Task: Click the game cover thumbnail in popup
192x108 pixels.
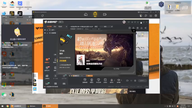Action: pos(81,60)
